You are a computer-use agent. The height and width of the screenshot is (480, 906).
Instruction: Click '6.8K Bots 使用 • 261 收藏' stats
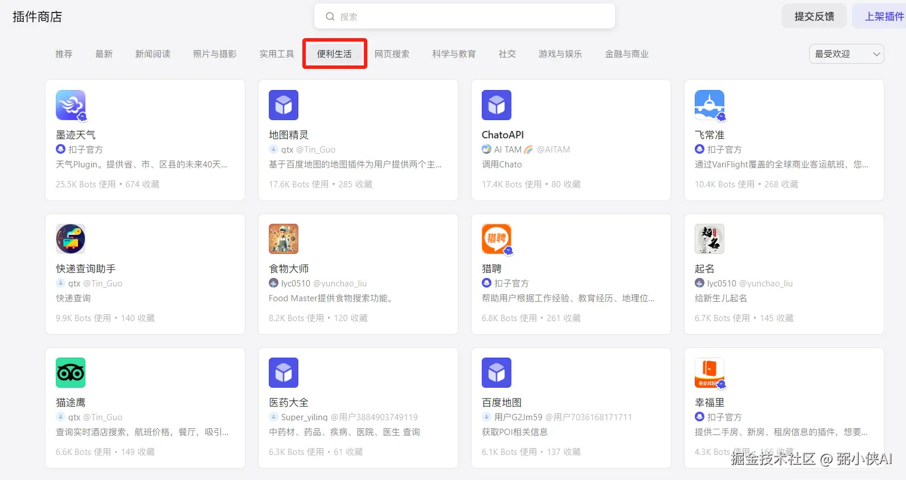point(531,318)
